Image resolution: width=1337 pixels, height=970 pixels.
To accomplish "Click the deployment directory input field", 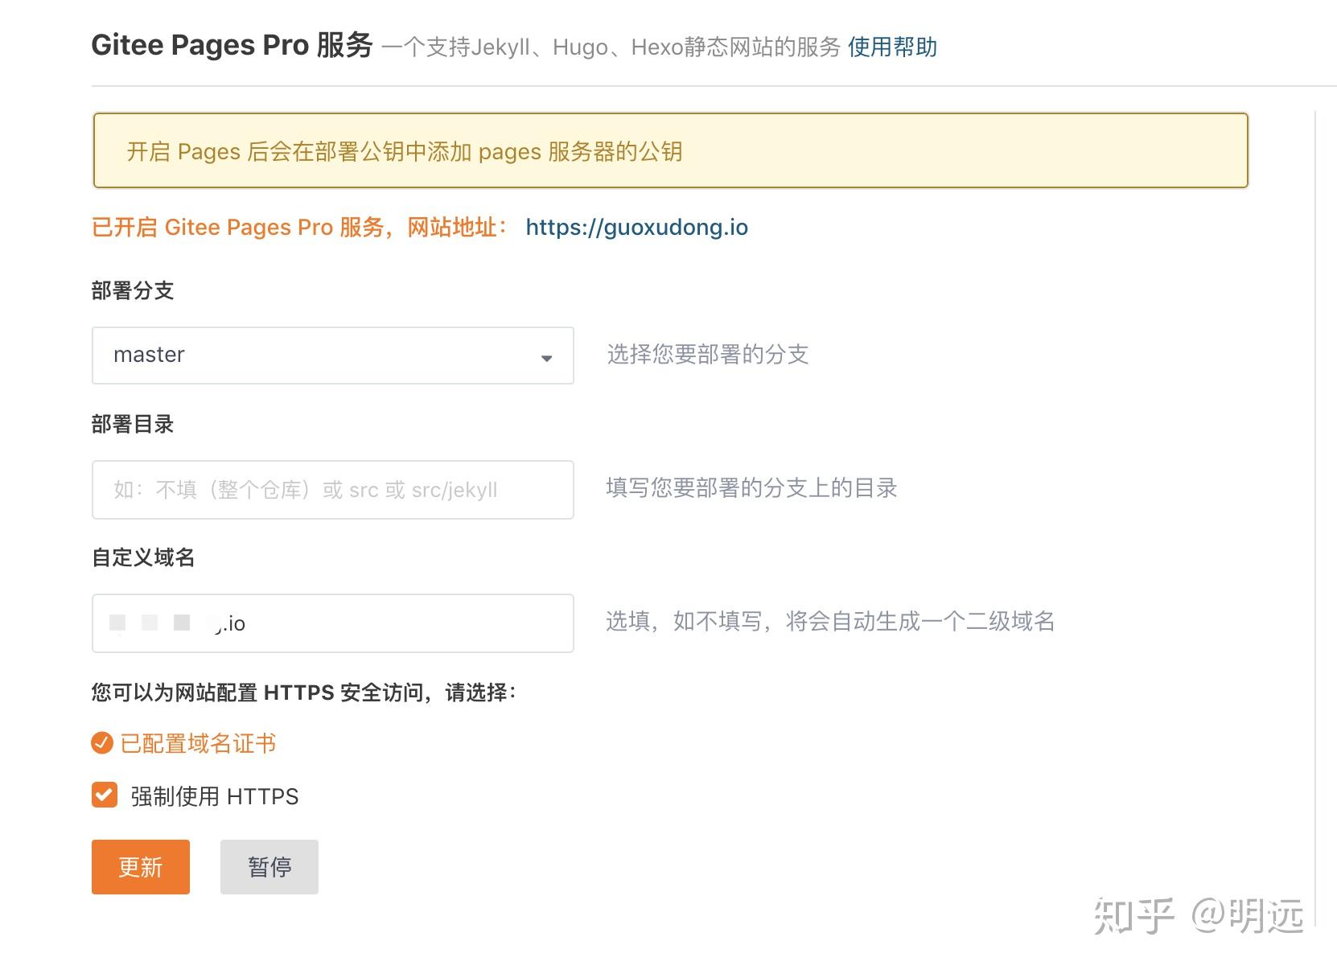I will click(332, 490).
